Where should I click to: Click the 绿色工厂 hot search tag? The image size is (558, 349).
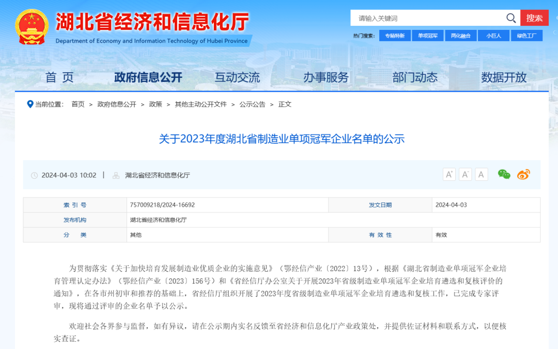[526, 36]
